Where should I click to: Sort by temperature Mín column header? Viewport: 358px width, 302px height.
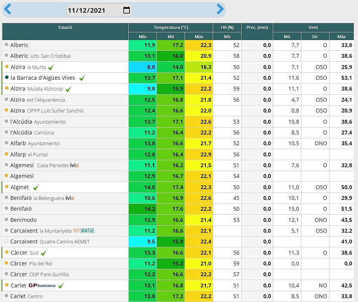[x=143, y=37]
